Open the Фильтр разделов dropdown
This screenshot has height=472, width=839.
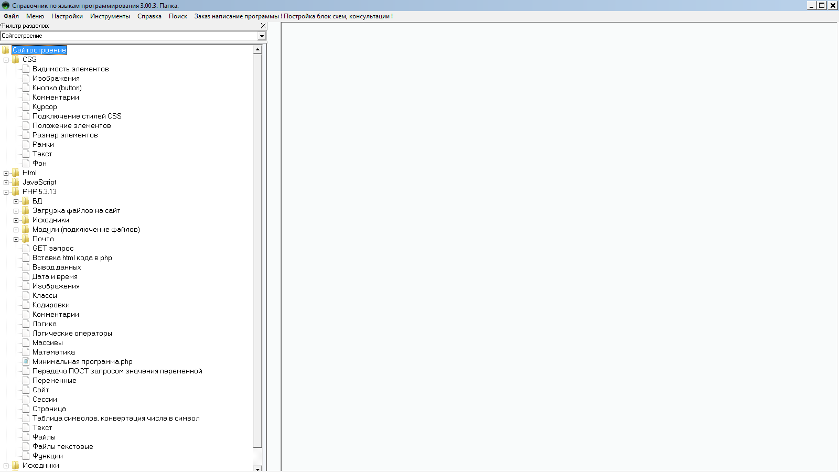pyautogui.click(x=262, y=36)
